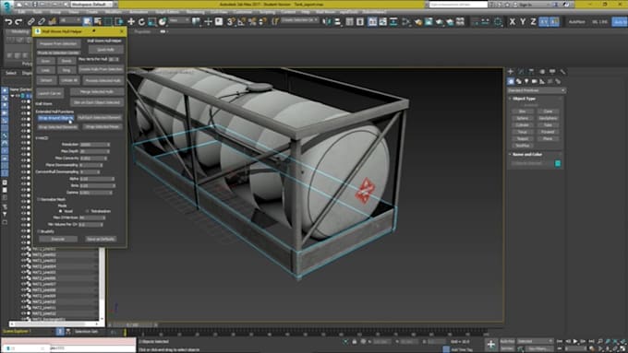This screenshot has width=628, height=353.
Task: Toggle visibility eye for MAT2_Line006
Action: tap(24, 278)
